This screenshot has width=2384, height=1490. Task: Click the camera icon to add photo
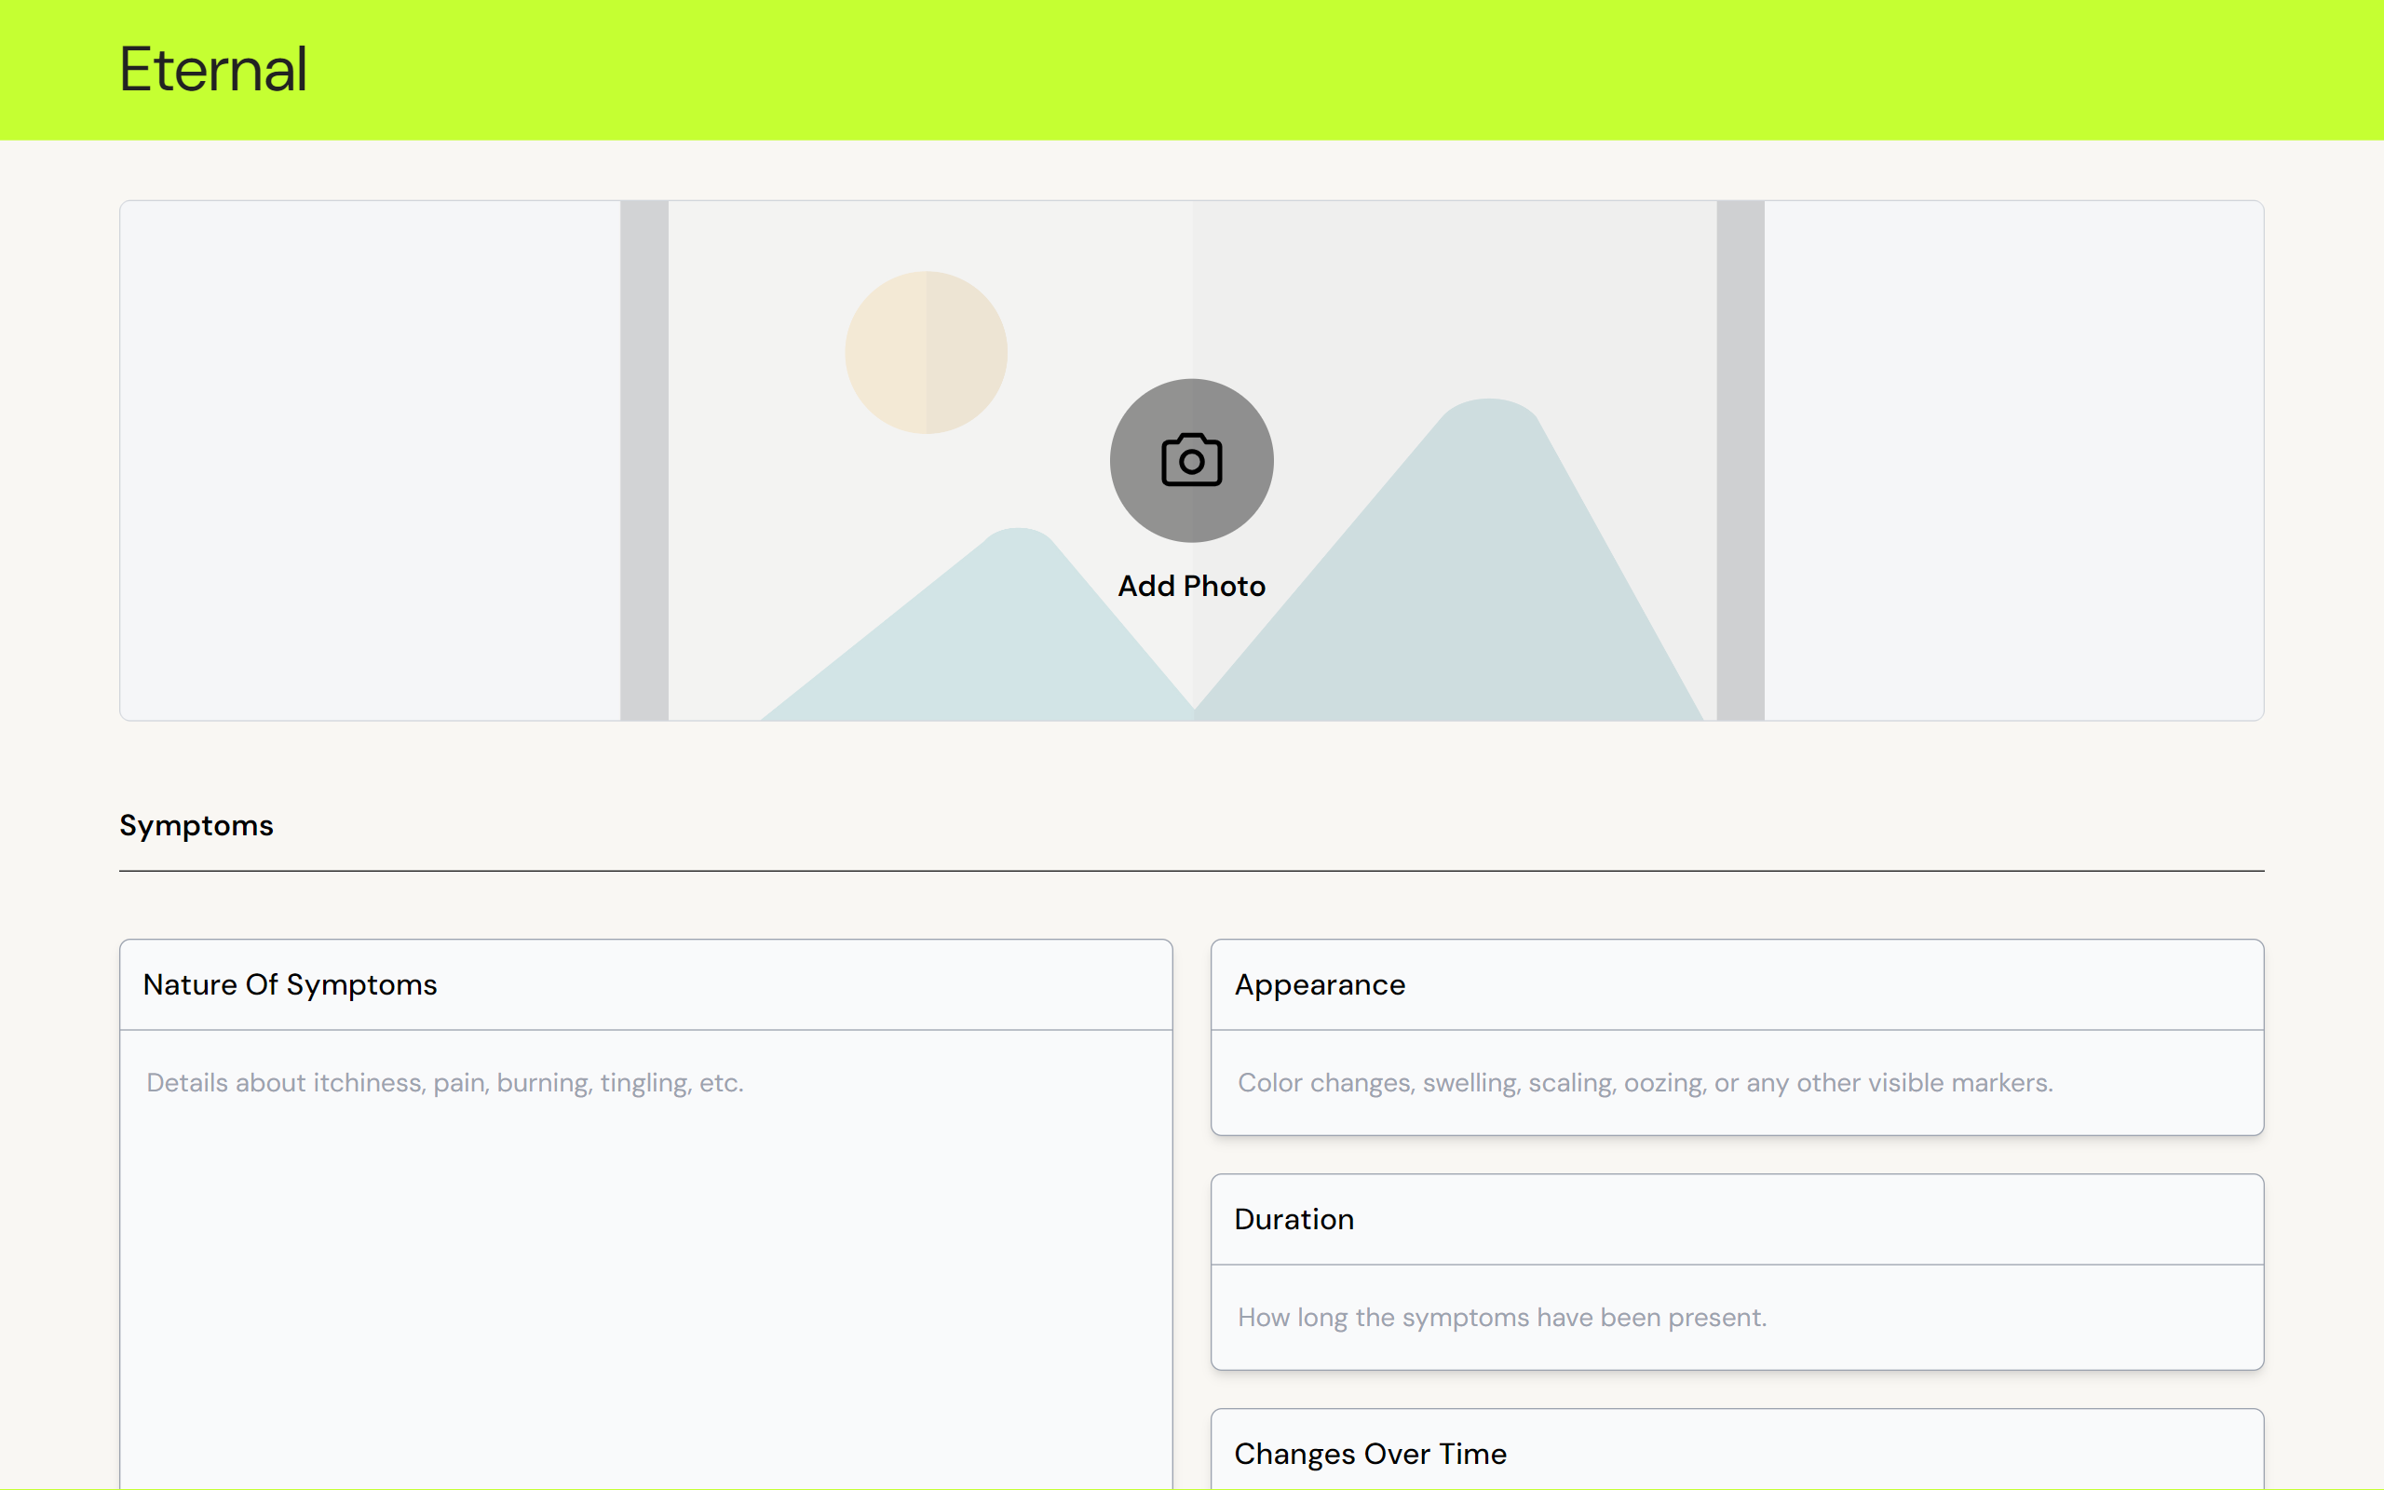coord(1191,460)
